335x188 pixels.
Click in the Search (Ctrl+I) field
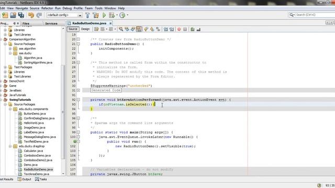click(315, 15)
